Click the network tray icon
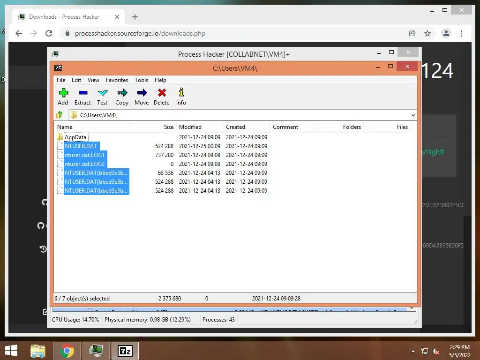This screenshot has width=480, height=360. click(x=425, y=351)
